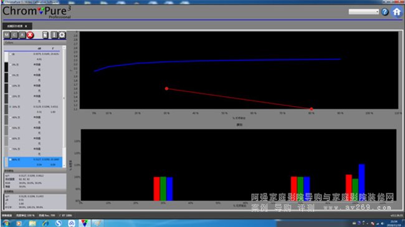Click the white color swatch
Screen dimensions: 405x227
(6, 57)
